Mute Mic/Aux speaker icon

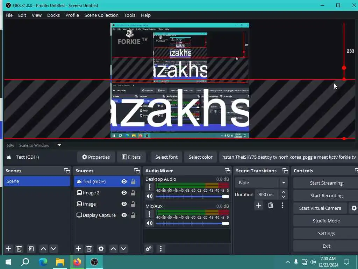tap(150, 223)
